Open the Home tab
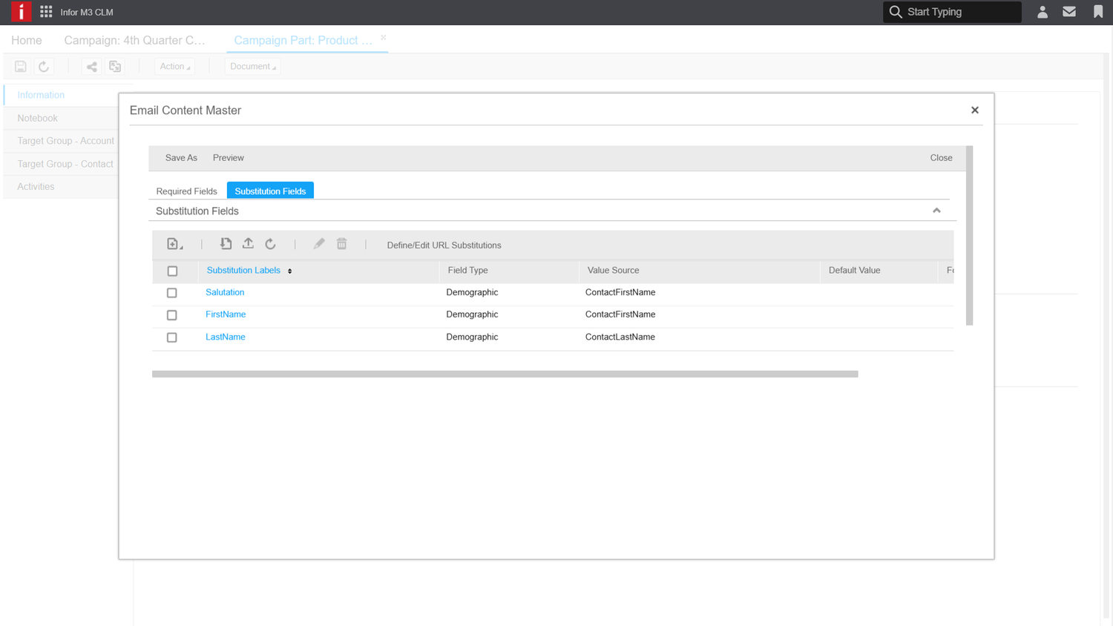Screen dimensions: 1113x626 (x=26, y=40)
